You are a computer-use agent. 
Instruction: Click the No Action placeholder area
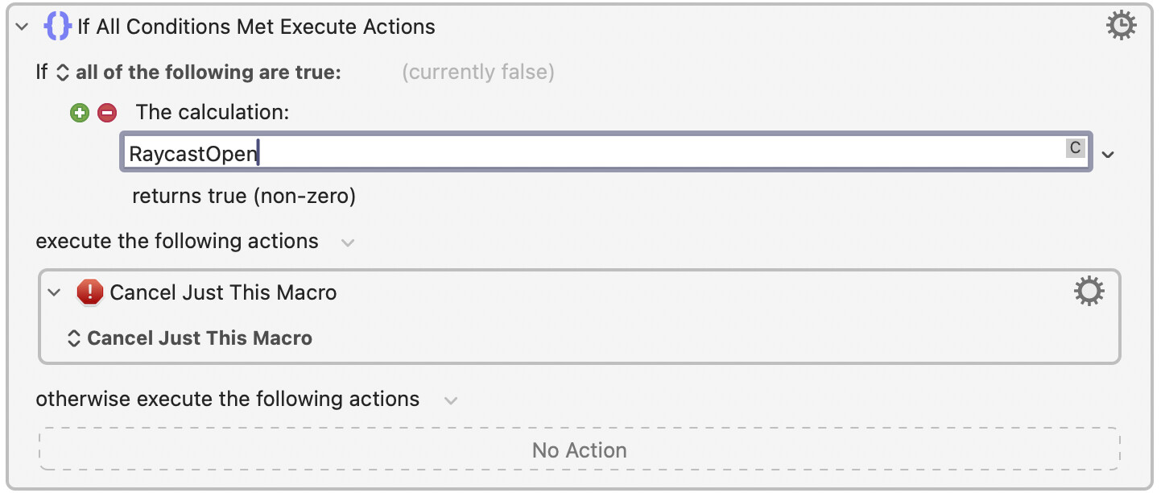(579, 449)
